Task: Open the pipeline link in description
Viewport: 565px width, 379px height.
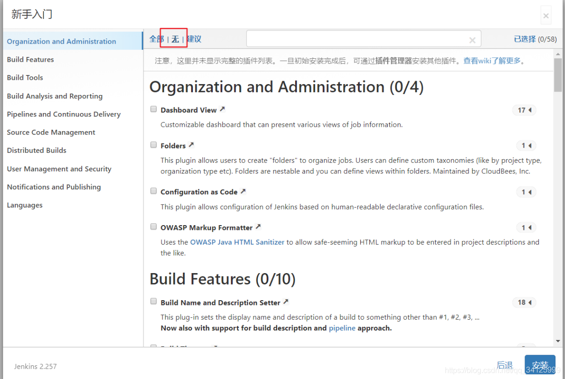Action: tap(342, 328)
